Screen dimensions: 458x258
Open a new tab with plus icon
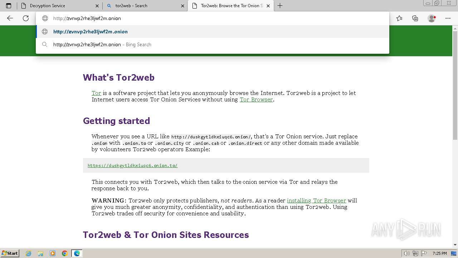pos(280,6)
